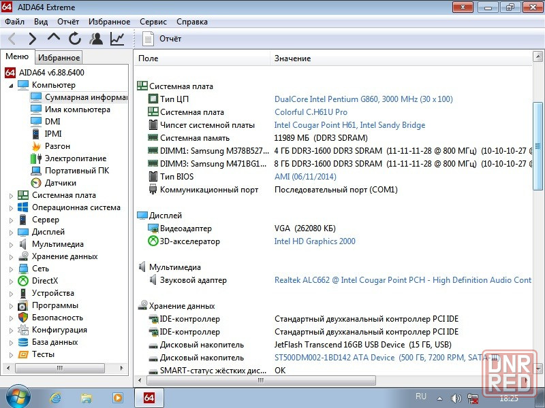Click the Тесты benchmark icon
The width and height of the screenshot is (545, 408).
pyautogui.click(x=23, y=354)
